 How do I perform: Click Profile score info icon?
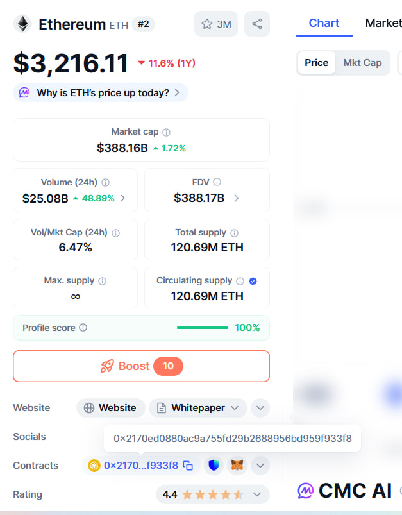(83, 328)
